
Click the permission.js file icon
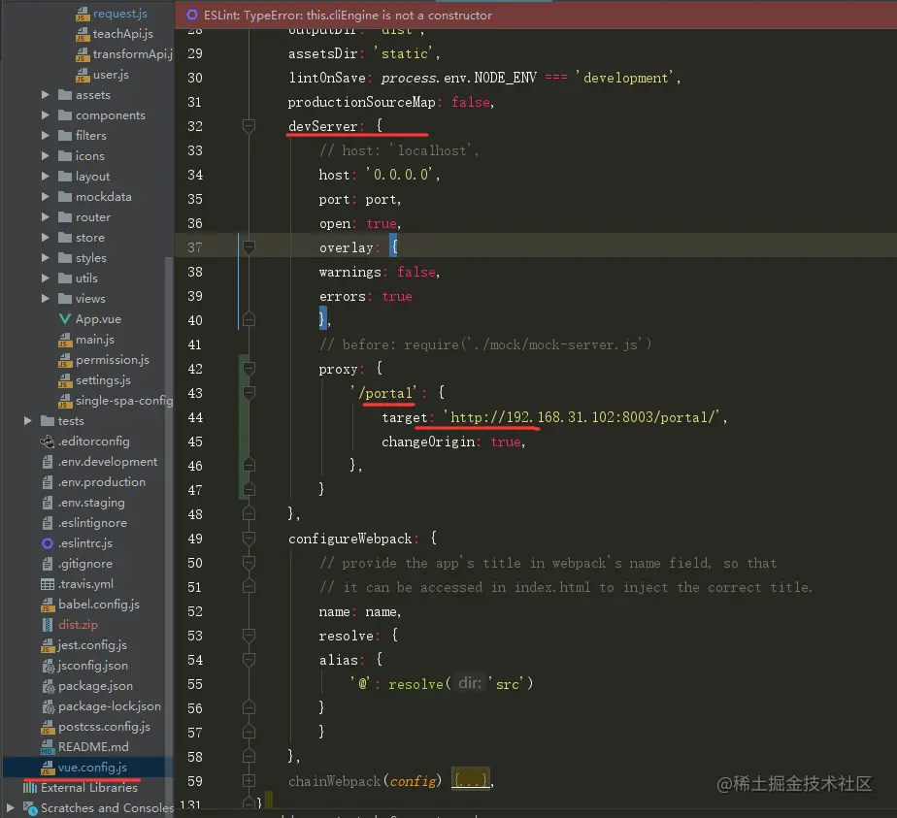click(65, 360)
